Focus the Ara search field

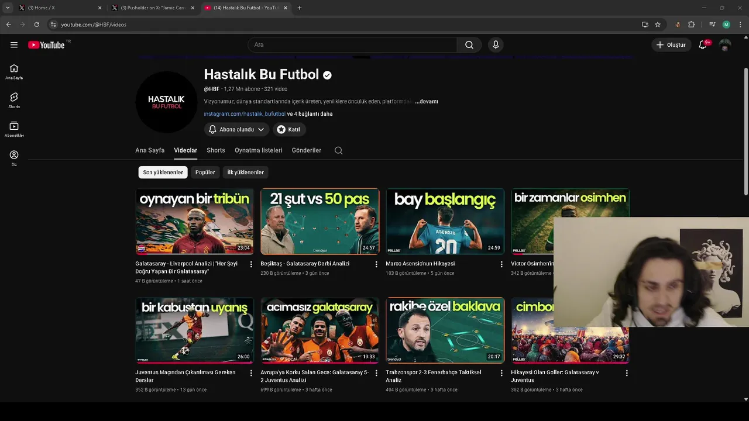(352, 45)
